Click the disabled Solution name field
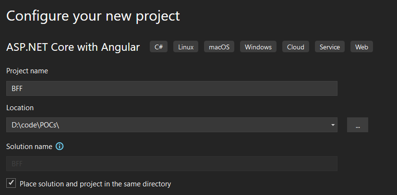Image resolution: width=397 pixels, height=195 pixels. pyautogui.click(x=172, y=164)
